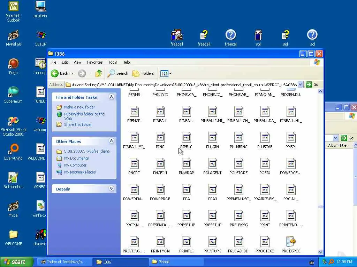This screenshot has width=357, height=267.
Task: Click the Up one level toolbar icon
Action: tap(99, 73)
